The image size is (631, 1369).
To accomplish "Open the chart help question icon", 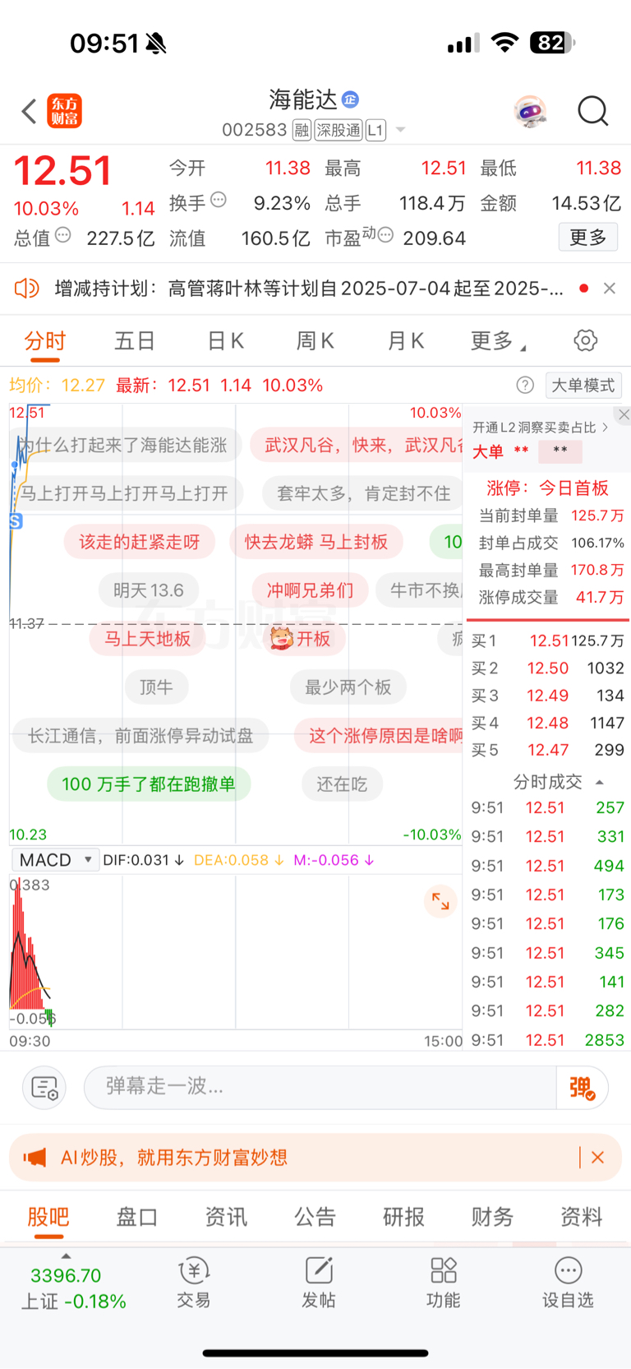I will (x=525, y=385).
